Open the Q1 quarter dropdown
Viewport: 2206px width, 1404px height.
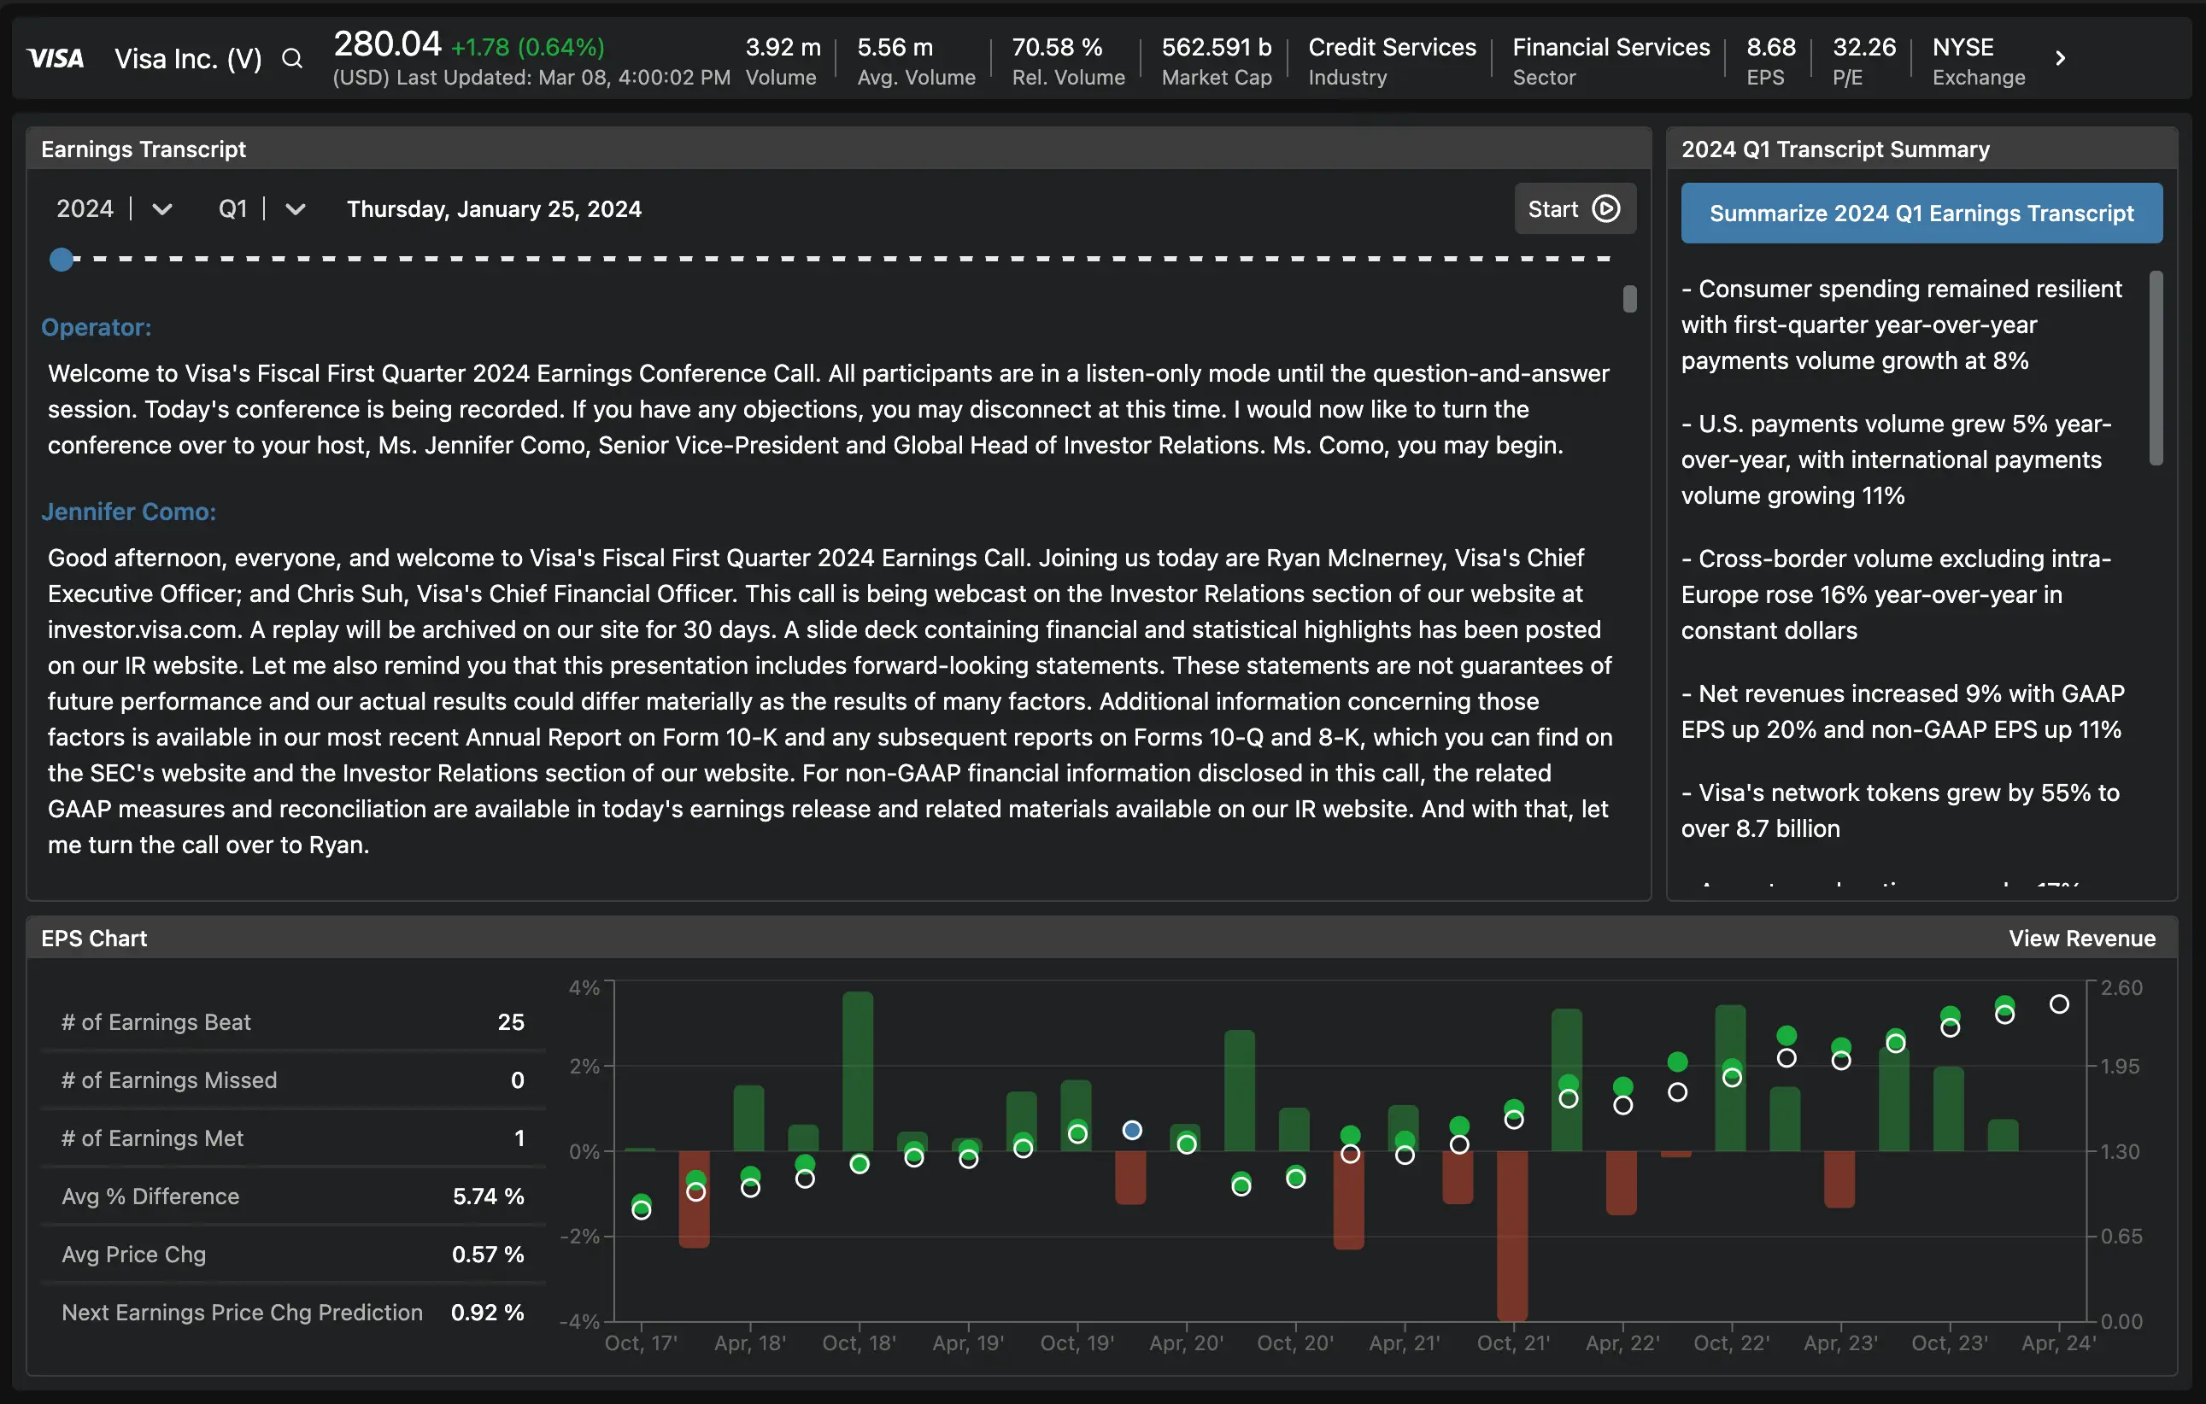[x=295, y=209]
